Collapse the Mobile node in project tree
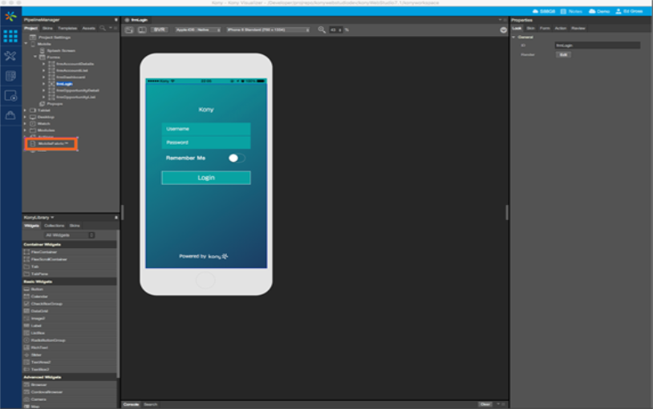The width and height of the screenshot is (653, 409). pos(26,44)
